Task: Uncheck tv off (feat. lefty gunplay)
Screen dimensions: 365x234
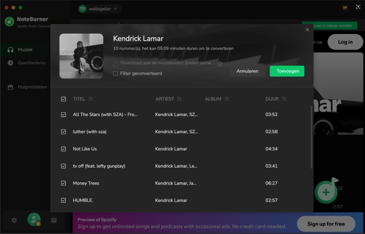Action: click(63, 166)
